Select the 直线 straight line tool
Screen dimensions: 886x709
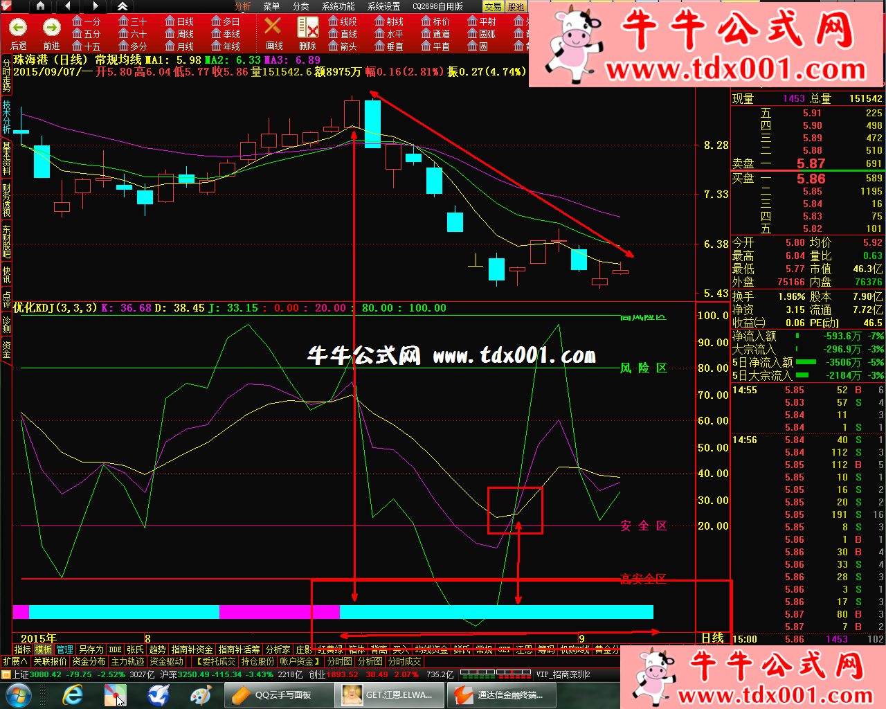pos(343,34)
